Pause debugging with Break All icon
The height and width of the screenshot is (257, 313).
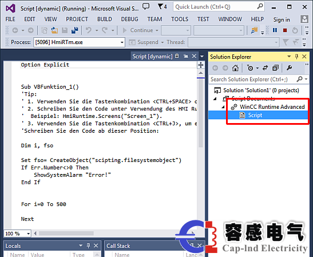[275, 30]
